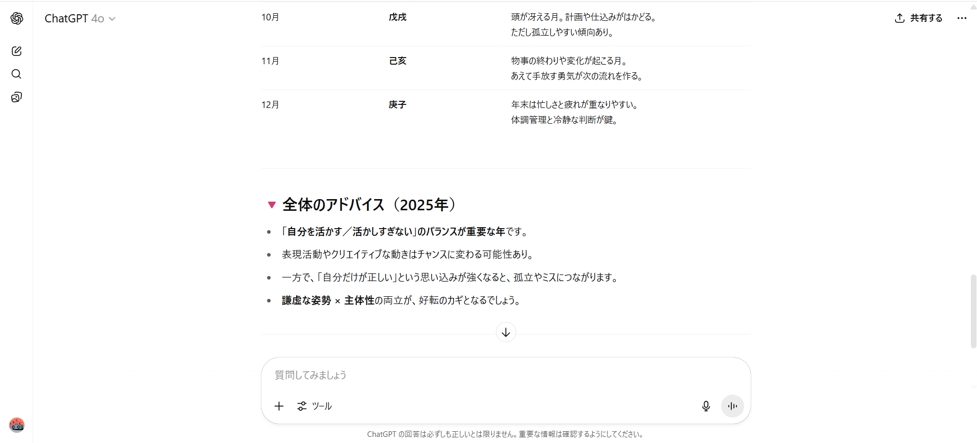The width and height of the screenshot is (977, 443).
Task: Add an attachment with the plus icon
Action: click(x=279, y=406)
